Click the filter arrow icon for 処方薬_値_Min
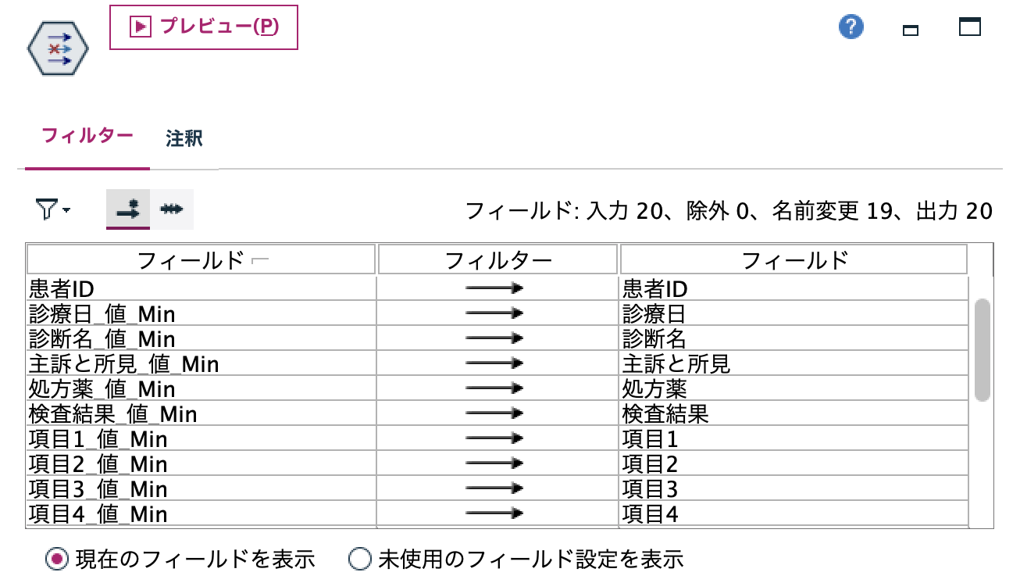The width and height of the screenshot is (1020, 583). pyautogui.click(x=498, y=388)
